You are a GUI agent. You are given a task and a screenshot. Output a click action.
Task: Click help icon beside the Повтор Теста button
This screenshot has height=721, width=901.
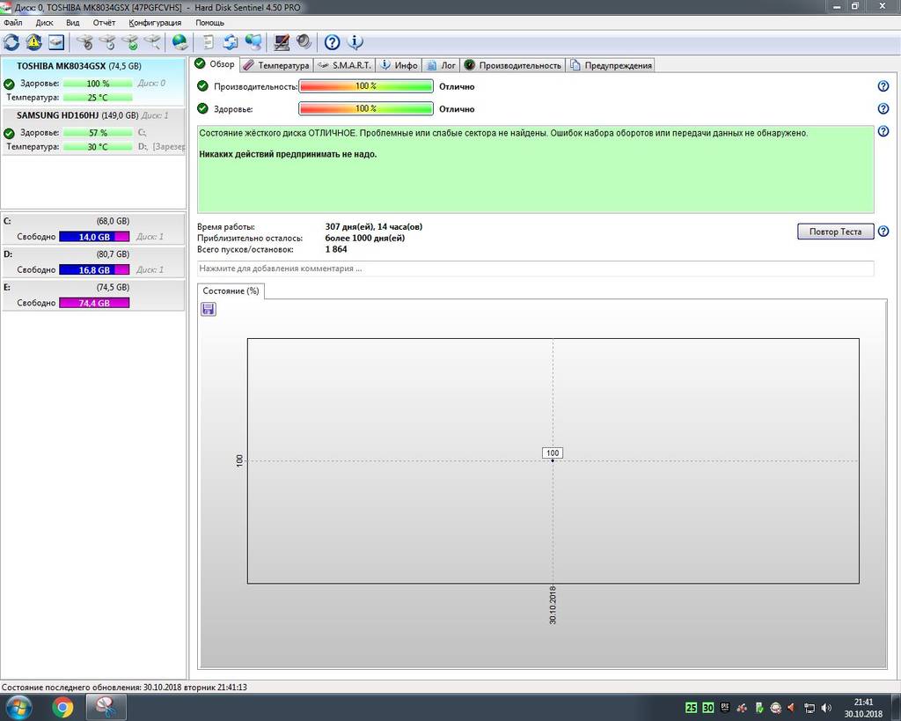pos(883,232)
